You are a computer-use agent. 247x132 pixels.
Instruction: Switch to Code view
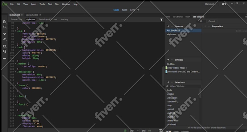pyautogui.click(x=116, y=10)
